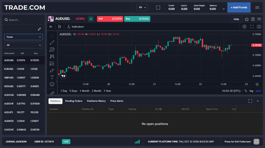Click the search magnifier icon
Viewport: 265px width, 148px height.
tap(6, 20)
